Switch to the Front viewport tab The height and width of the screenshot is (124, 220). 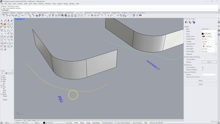point(29,121)
